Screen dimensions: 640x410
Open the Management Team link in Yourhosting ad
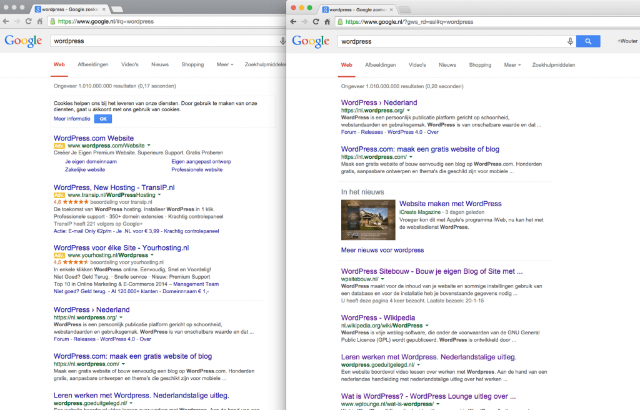click(x=196, y=284)
